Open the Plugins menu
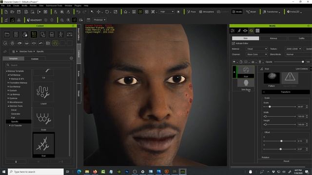312x175 pixels. (x=78, y=6)
